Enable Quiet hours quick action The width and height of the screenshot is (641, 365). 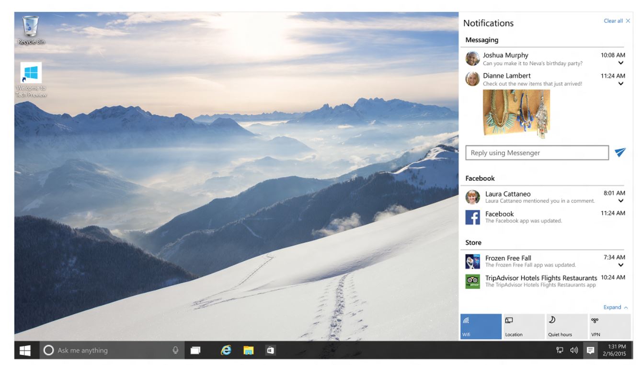[566, 326]
